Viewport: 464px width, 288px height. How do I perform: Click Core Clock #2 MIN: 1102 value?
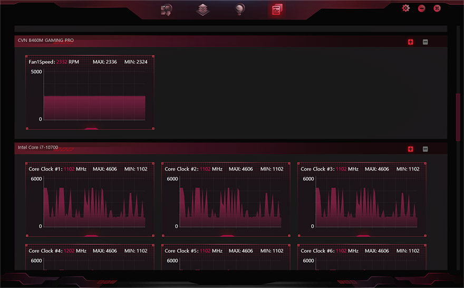click(272, 169)
